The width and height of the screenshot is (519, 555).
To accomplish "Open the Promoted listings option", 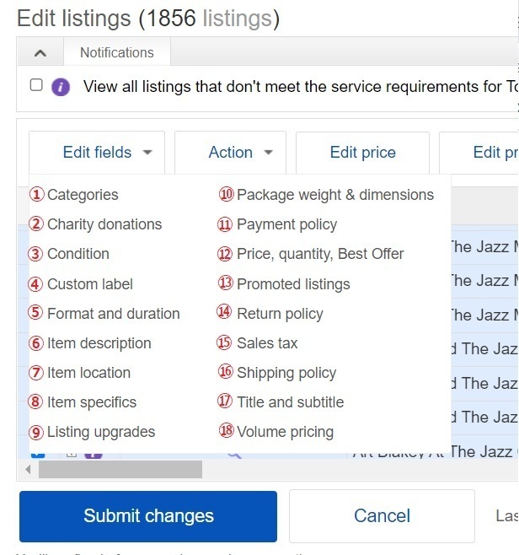I will (292, 284).
